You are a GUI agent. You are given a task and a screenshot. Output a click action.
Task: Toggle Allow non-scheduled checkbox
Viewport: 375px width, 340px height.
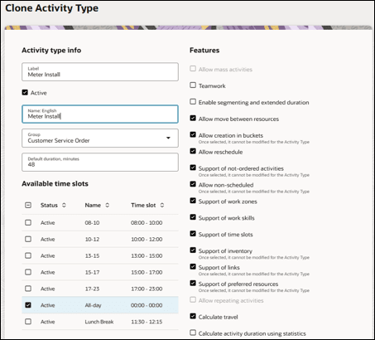193,184
